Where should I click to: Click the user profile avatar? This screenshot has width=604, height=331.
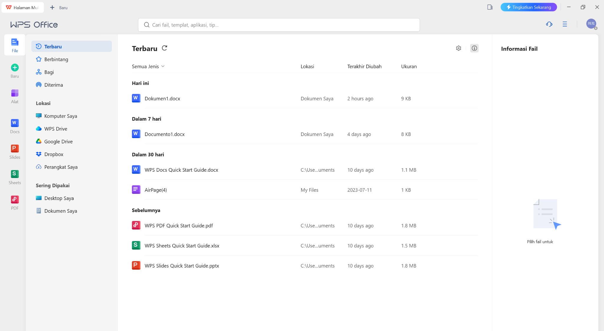tap(591, 24)
